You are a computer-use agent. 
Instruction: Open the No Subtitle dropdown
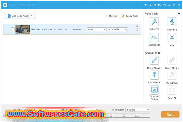click(118, 29)
